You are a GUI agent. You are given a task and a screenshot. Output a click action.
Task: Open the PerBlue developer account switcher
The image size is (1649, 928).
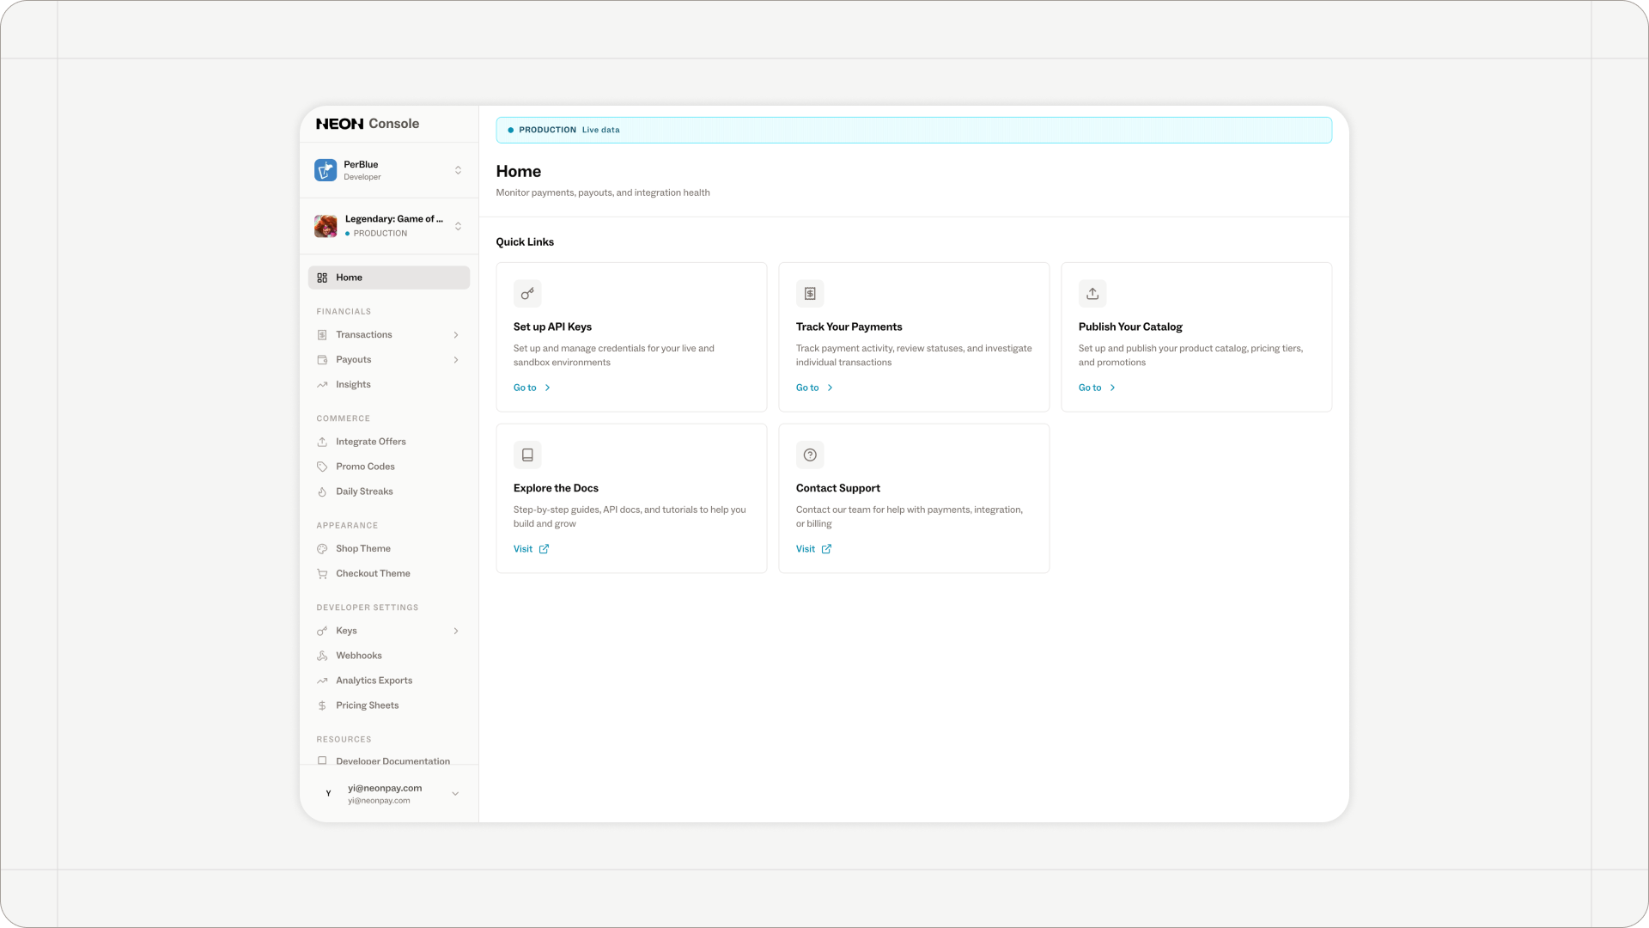(x=458, y=170)
